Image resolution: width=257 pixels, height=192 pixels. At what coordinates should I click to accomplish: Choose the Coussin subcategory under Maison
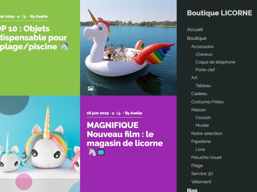203,118
